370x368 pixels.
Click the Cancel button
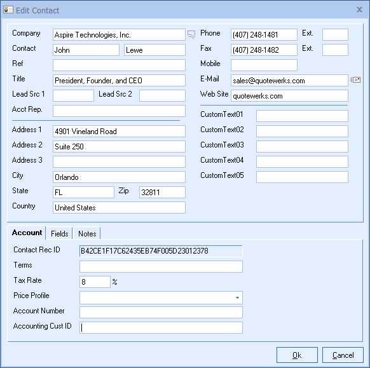pyautogui.click(x=343, y=355)
